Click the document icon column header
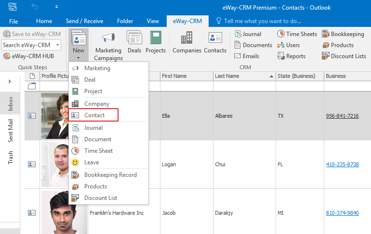The height and width of the screenshot is (234, 371). [x=32, y=76]
